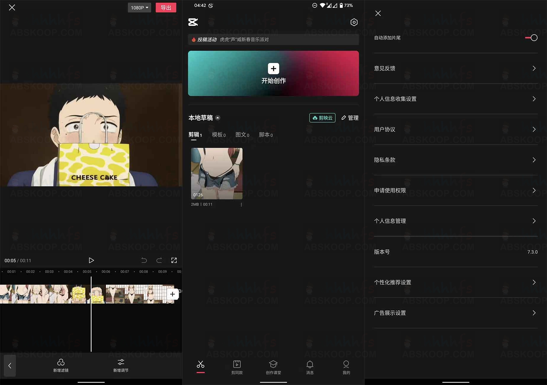
Task: Open 剪同款 in bottom navigation
Action: pos(237,368)
